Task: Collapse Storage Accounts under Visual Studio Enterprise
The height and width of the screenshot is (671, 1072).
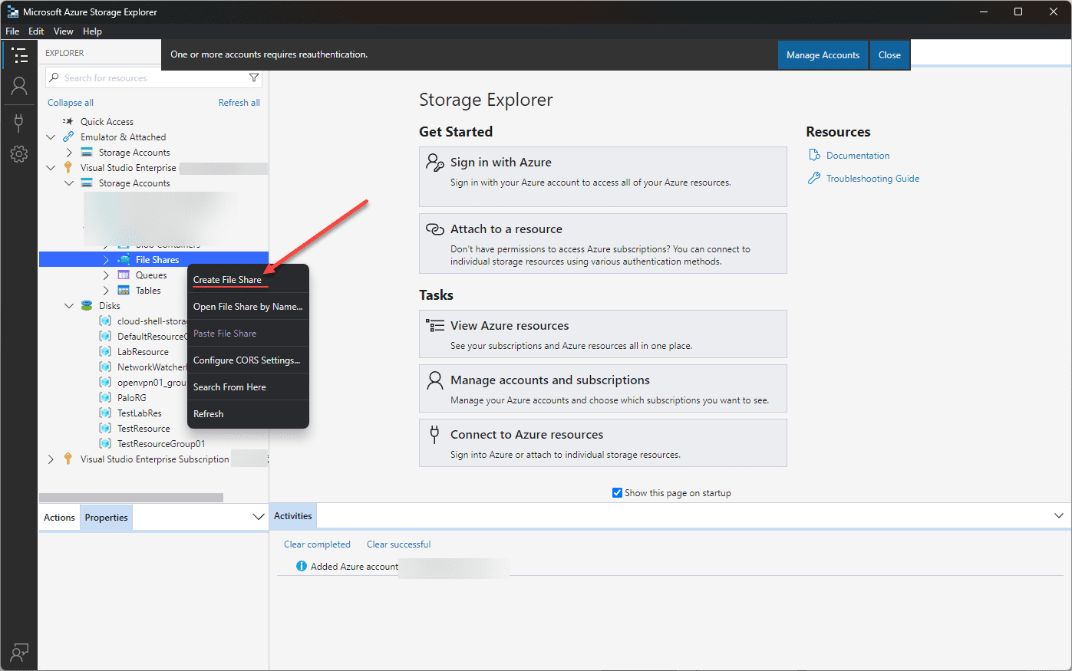Action: click(x=69, y=183)
